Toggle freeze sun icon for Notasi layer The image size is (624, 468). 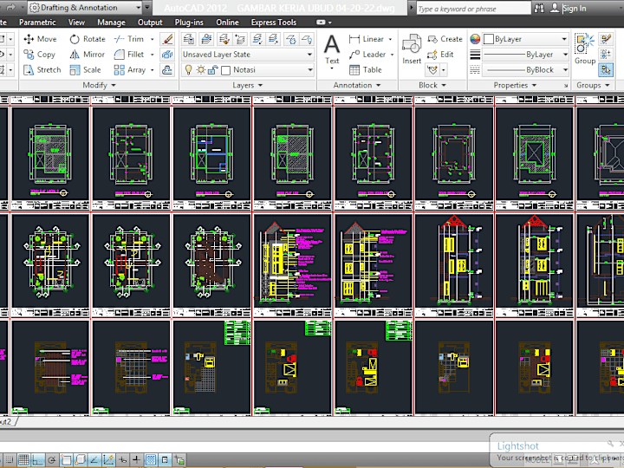tap(201, 70)
